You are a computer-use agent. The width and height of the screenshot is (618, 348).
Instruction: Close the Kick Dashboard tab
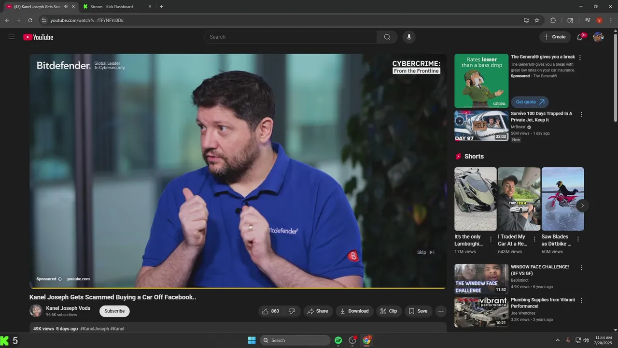[x=150, y=7]
